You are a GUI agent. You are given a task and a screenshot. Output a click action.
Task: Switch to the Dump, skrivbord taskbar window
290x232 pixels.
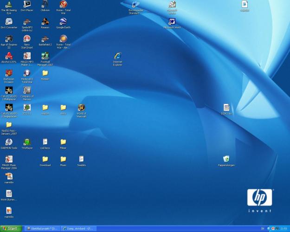pyautogui.click(x=79, y=228)
